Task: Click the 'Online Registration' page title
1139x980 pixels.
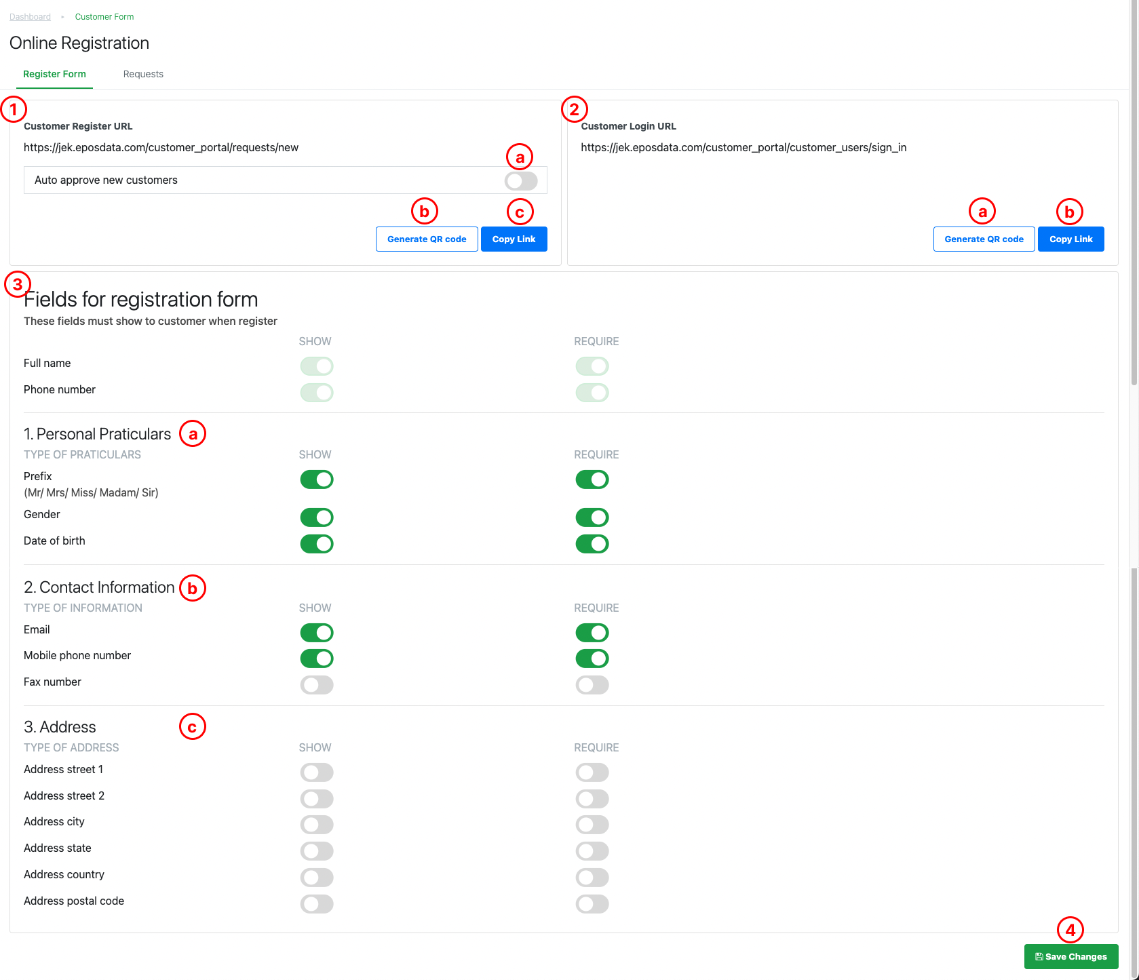Action: pyautogui.click(x=79, y=43)
